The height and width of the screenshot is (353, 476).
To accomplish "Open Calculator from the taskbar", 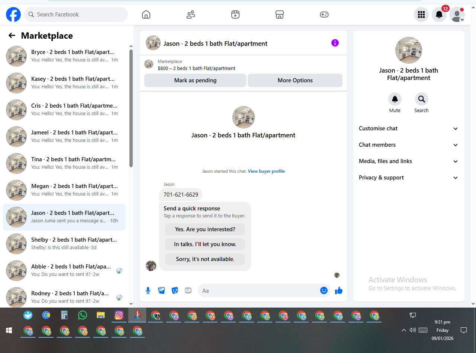I will point(64,315).
